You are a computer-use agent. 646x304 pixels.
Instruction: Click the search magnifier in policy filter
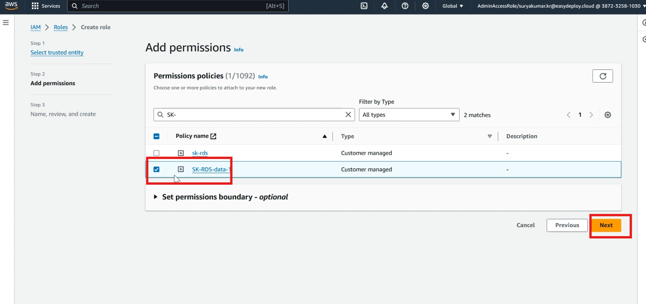click(160, 115)
